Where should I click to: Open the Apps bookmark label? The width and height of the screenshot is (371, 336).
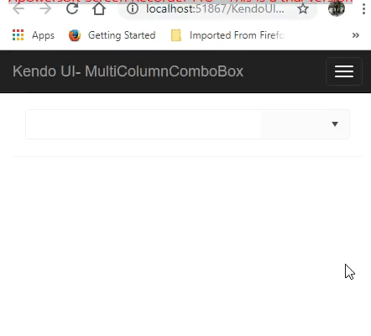(x=43, y=35)
